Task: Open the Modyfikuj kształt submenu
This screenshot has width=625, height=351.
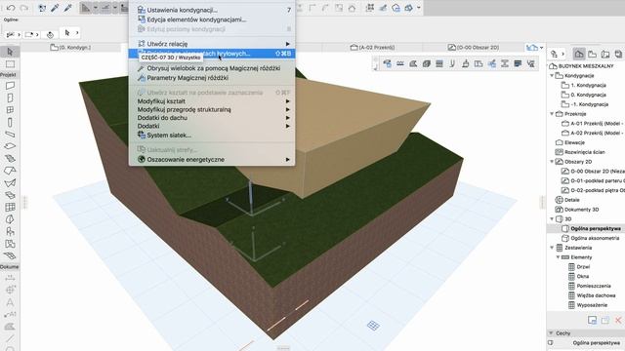Action: click(x=212, y=101)
